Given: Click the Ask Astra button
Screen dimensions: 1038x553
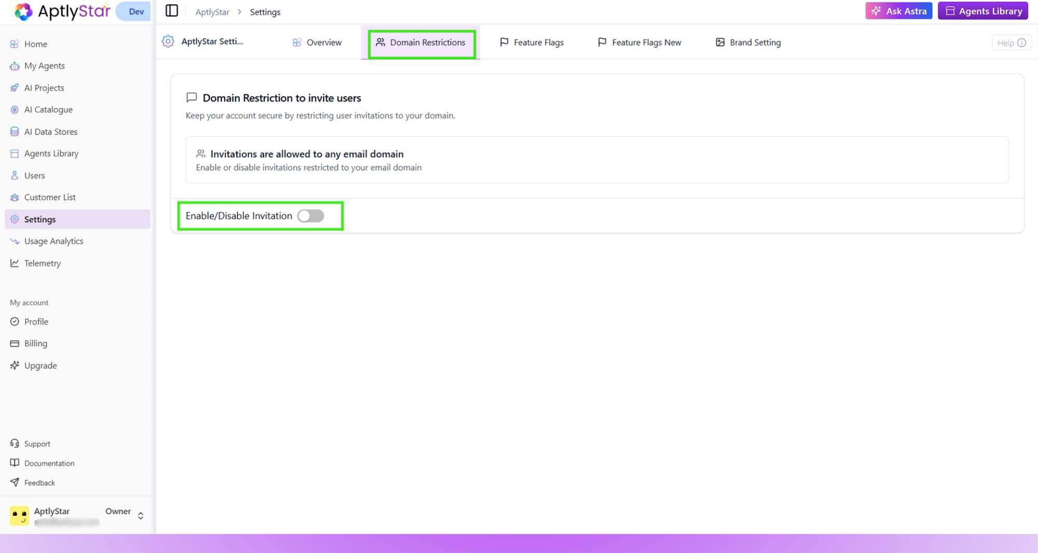Looking at the screenshot, I should click(898, 10).
